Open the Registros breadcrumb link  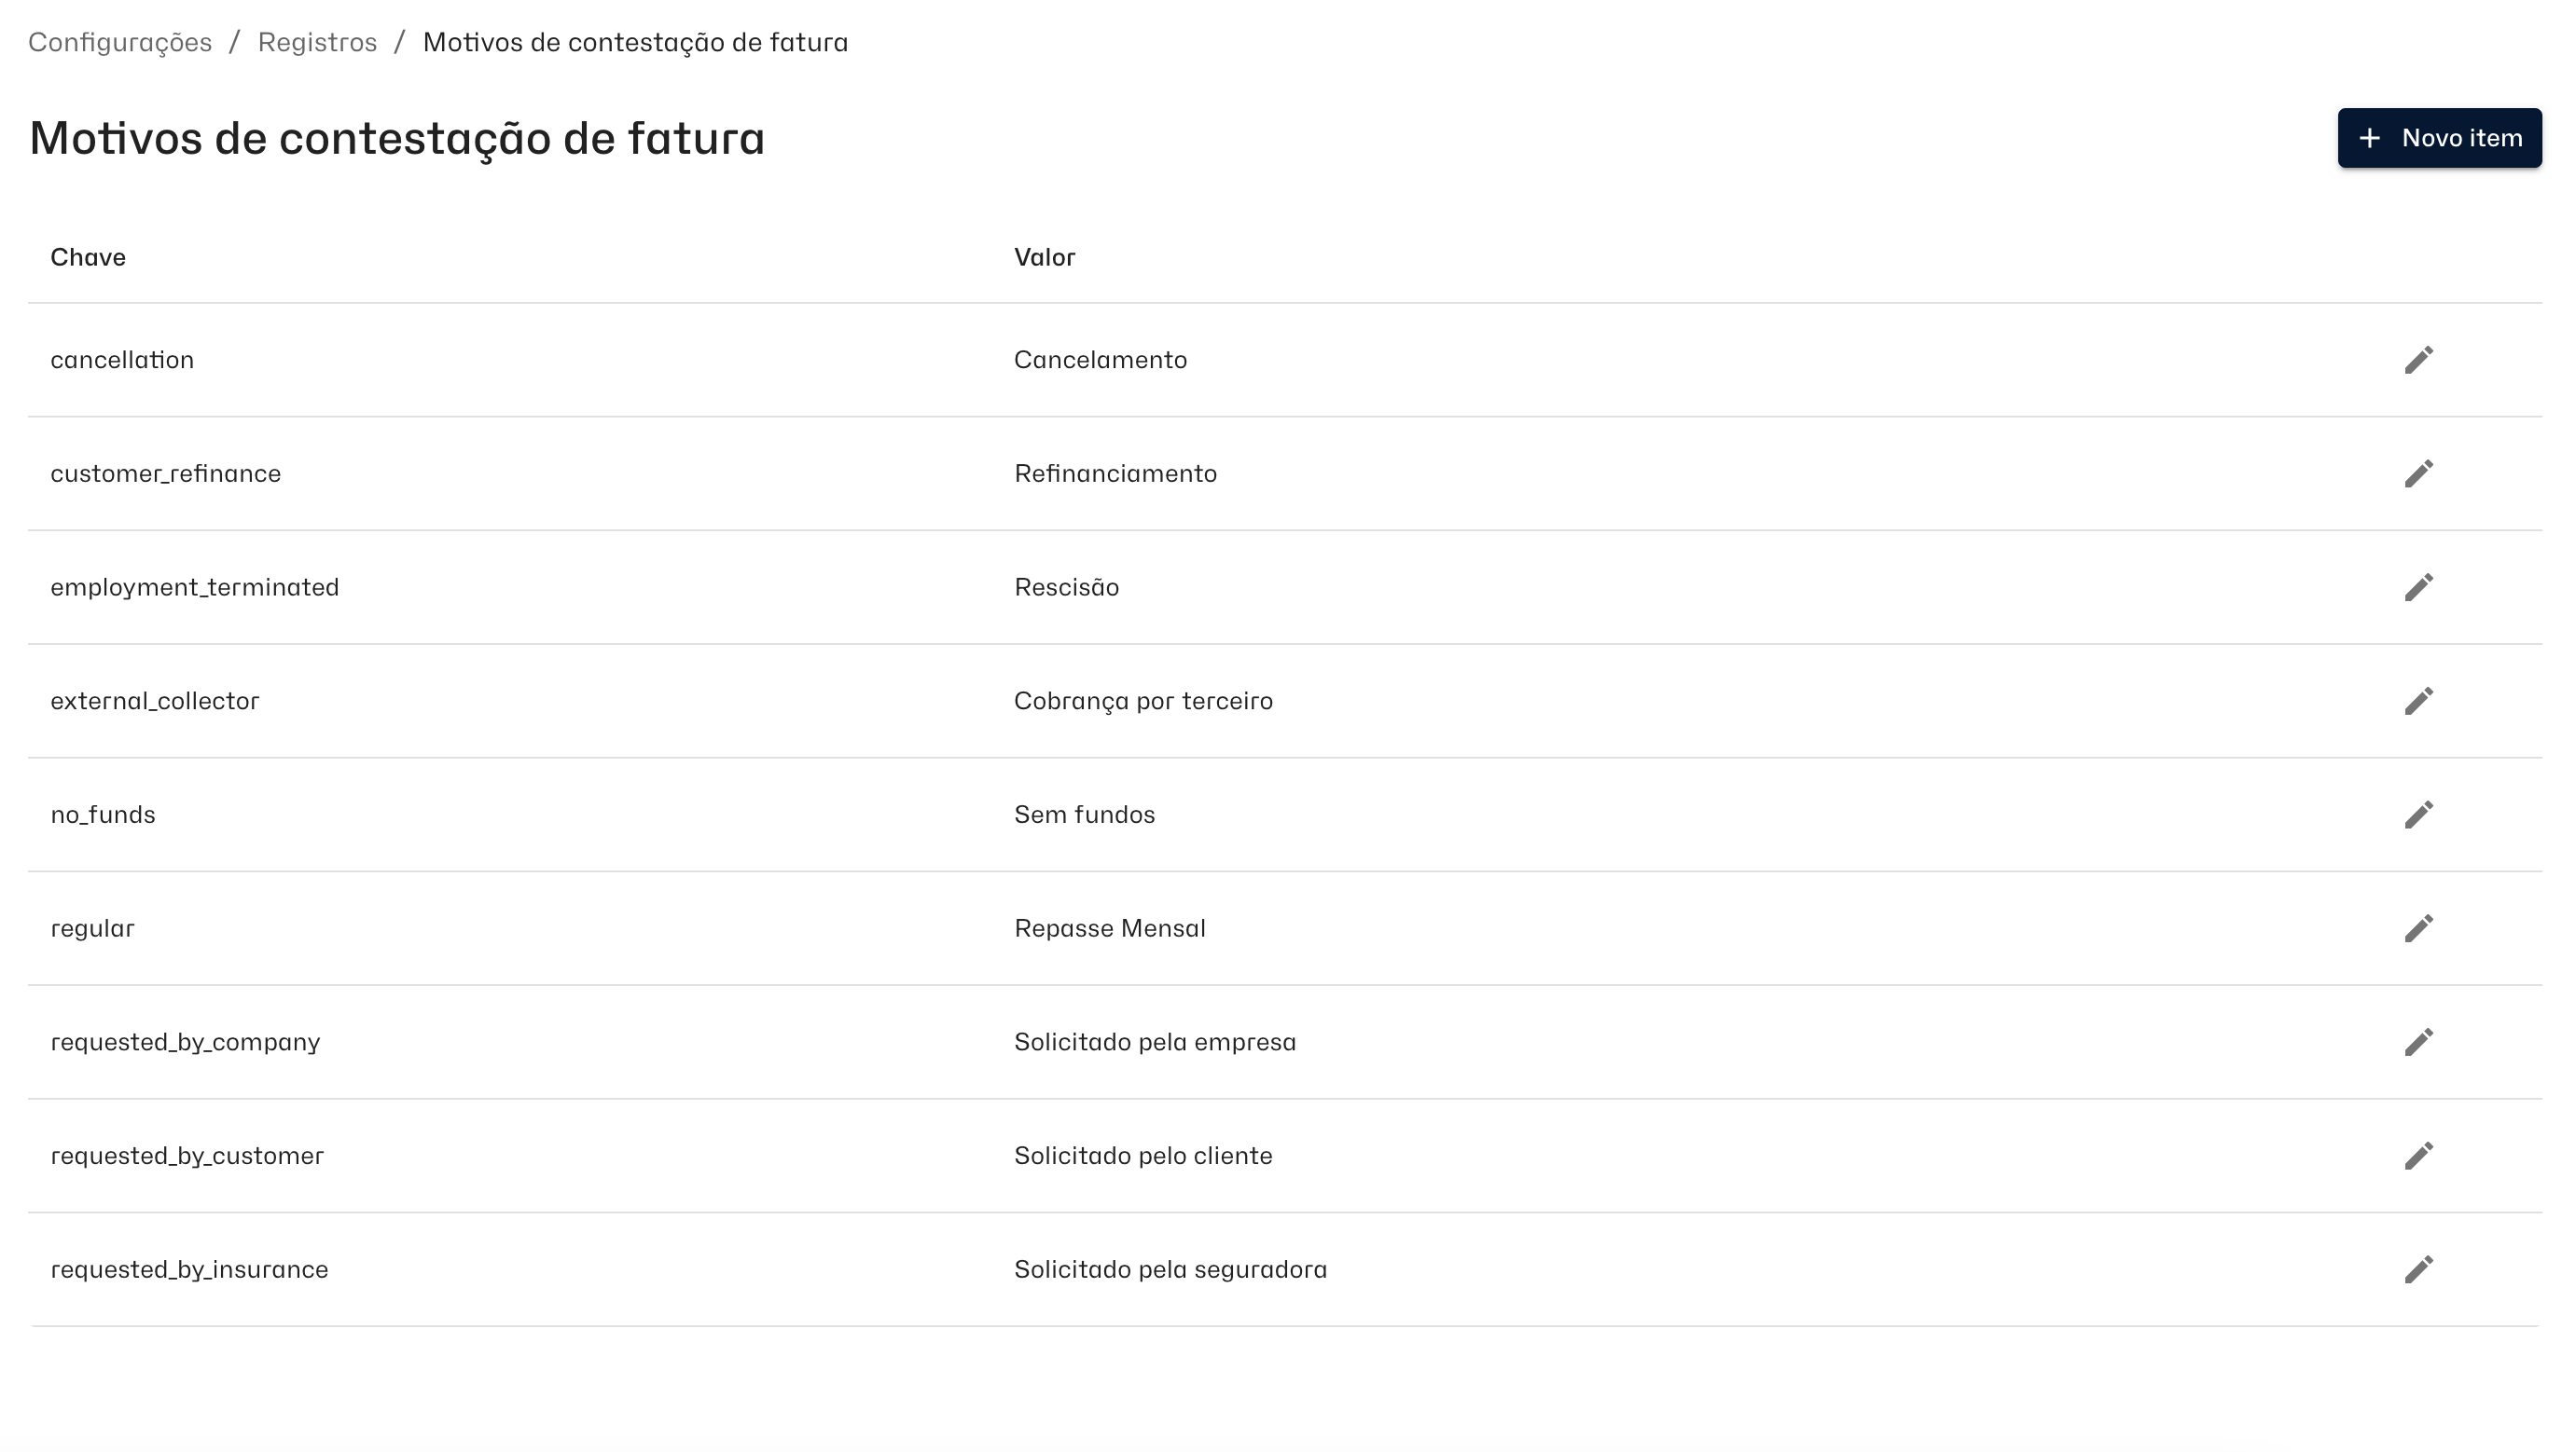pos(317,42)
